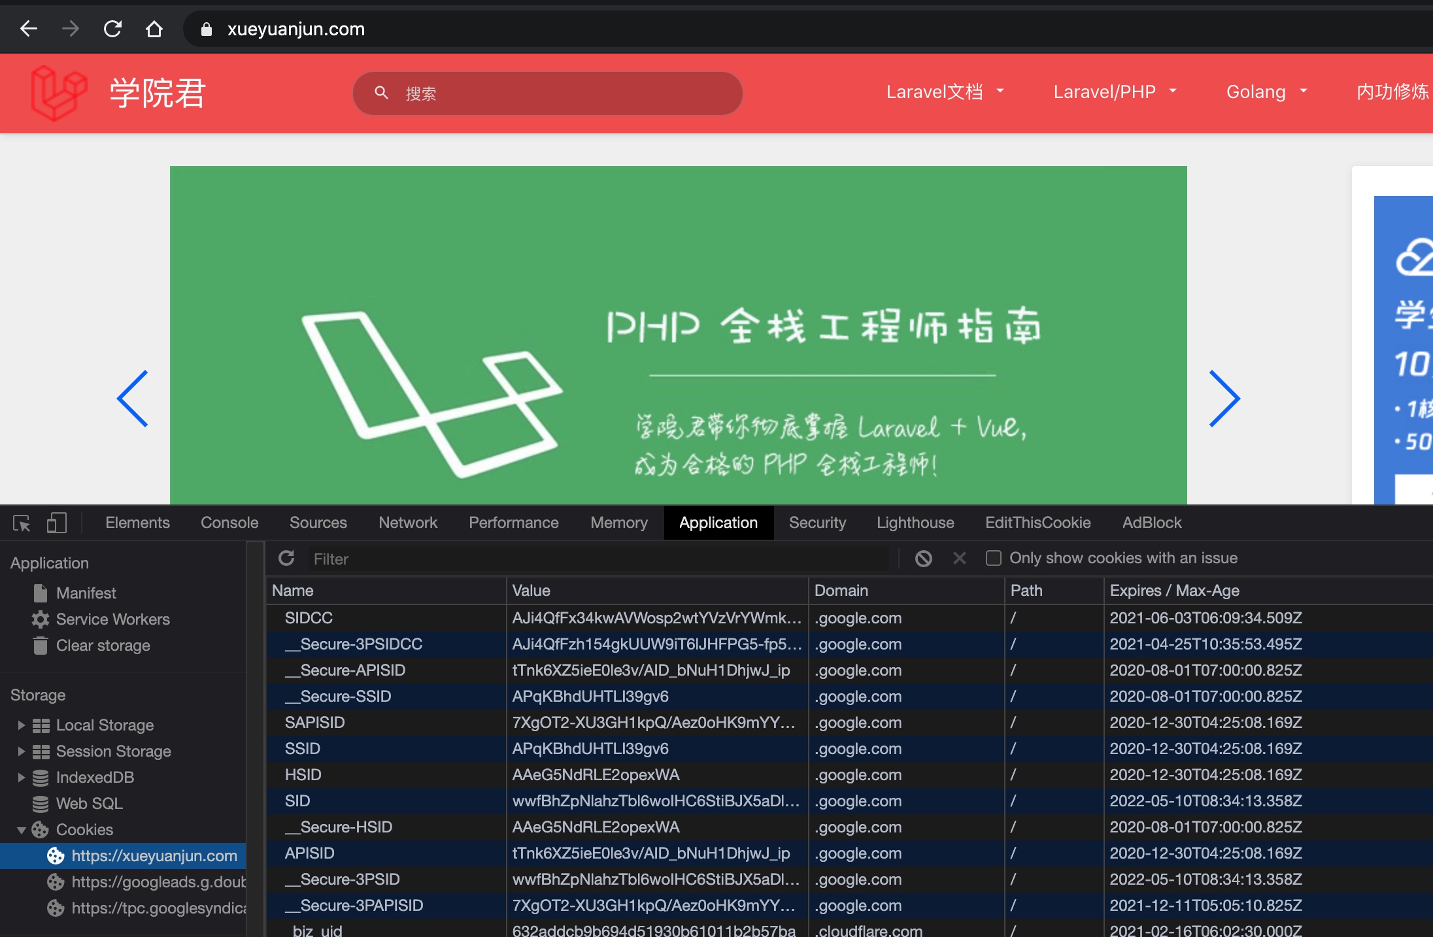Click the xueyuanjun.com address bar
The image size is (1433, 937).
807,29
